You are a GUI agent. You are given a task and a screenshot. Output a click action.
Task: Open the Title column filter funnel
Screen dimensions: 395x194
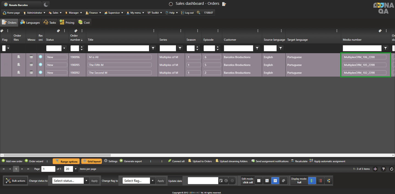[x=153, y=48]
